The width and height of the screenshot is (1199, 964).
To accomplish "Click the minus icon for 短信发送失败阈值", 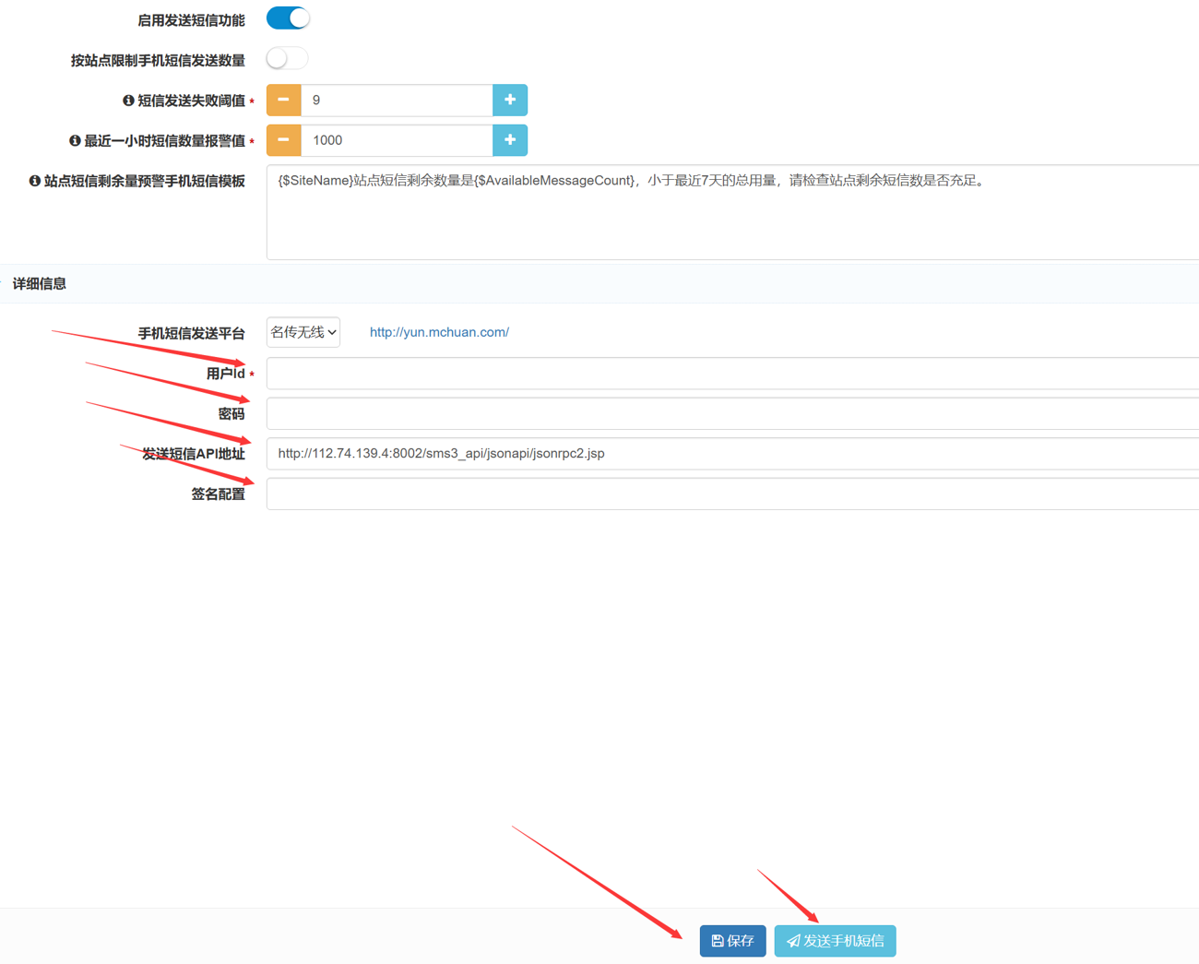I will (x=283, y=100).
